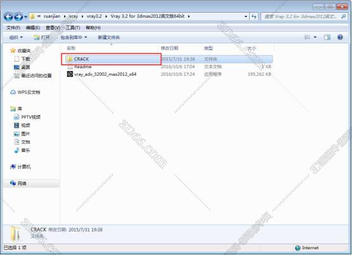Open the 工具(T) menu
The height and width of the screenshot is (255, 352).
tap(72, 27)
